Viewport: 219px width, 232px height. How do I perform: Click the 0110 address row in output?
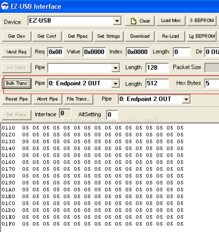[92, 128]
